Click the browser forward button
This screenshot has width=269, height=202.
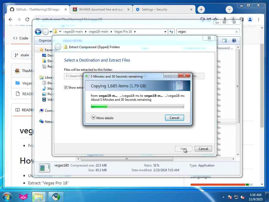tap(19, 19)
